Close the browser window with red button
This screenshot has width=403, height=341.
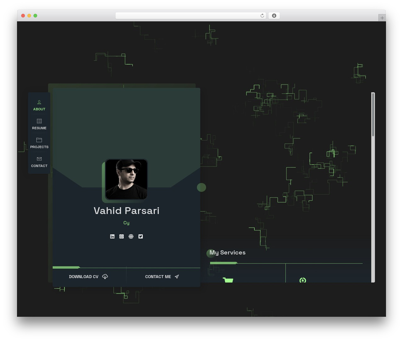pyautogui.click(x=23, y=16)
